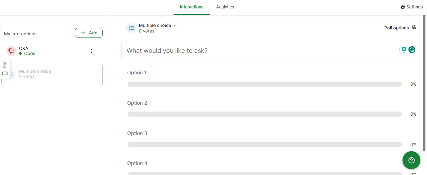Click the Grammarly icon in question field
The image size is (427, 175).
pos(412,50)
